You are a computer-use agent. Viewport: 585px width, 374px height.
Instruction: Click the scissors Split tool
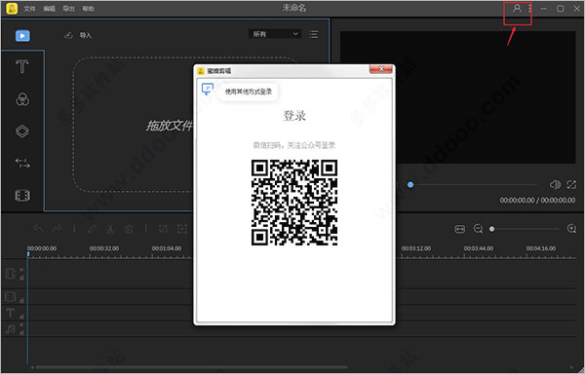pos(110,229)
